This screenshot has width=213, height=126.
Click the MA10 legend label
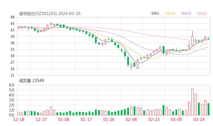[170, 13]
